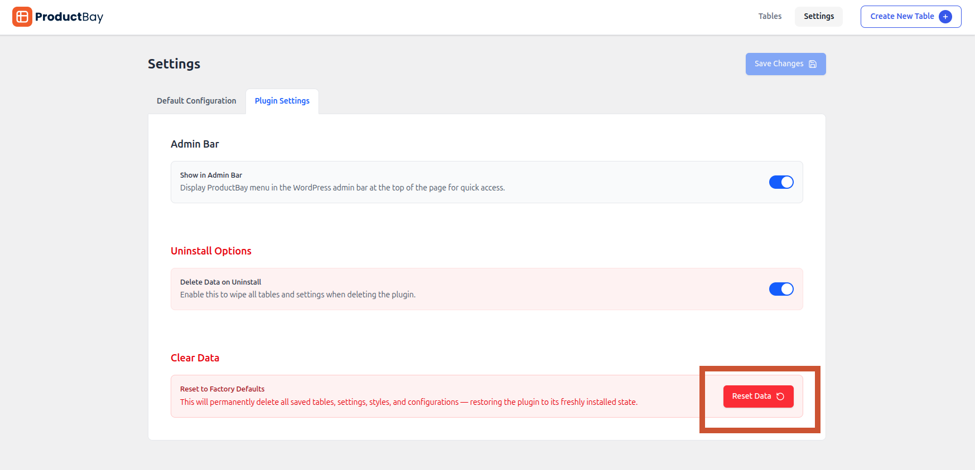Toggle the Show in Admin Bar switch

(781, 182)
